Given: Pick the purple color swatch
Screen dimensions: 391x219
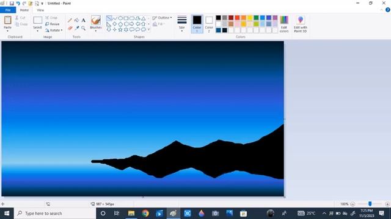Looking at the screenshot, I should tap(275, 18).
